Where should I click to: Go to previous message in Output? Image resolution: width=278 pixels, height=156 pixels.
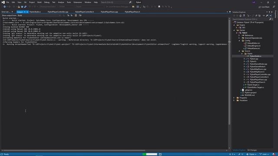pyautogui.click(x=68, y=16)
